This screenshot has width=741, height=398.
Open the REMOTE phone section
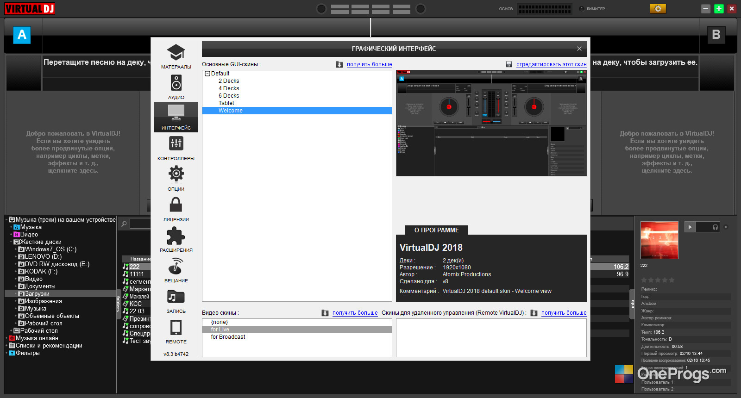pyautogui.click(x=176, y=331)
